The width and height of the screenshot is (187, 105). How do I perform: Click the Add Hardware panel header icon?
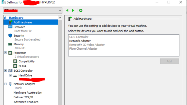(x=70, y=19)
